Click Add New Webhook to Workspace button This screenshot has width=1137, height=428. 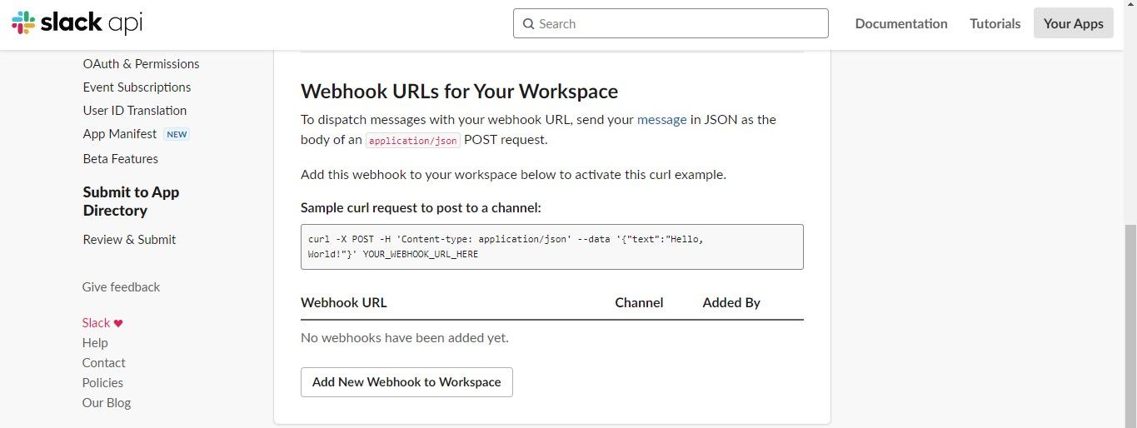click(406, 382)
